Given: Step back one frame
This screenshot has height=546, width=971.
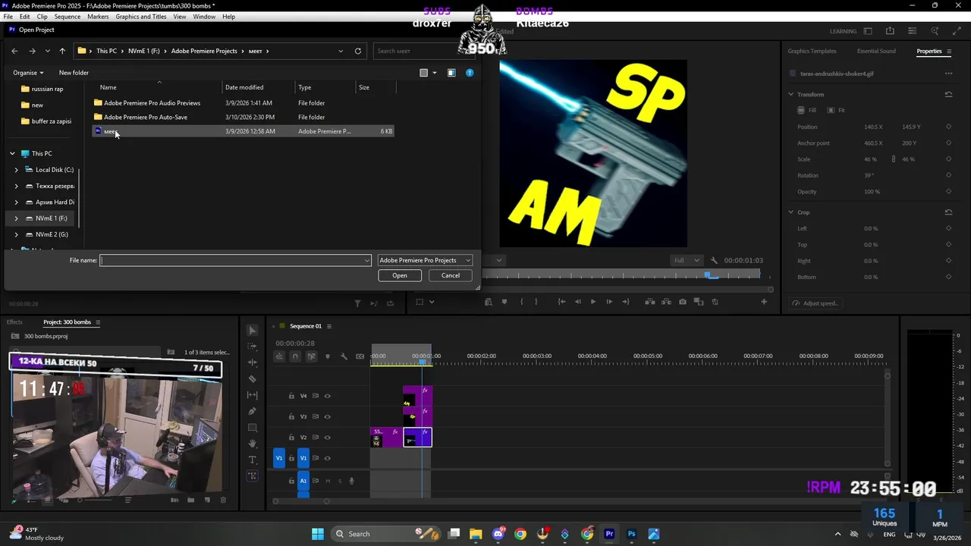Looking at the screenshot, I should (x=577, y=302).
